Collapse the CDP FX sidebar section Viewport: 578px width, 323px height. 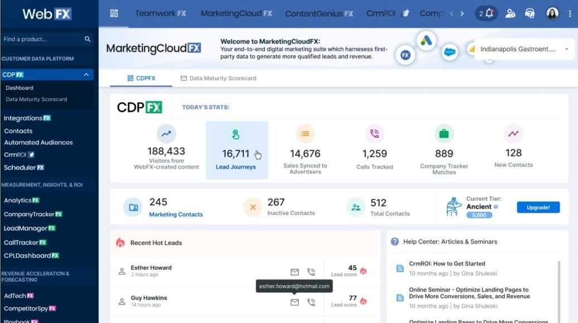click(86, 75)
